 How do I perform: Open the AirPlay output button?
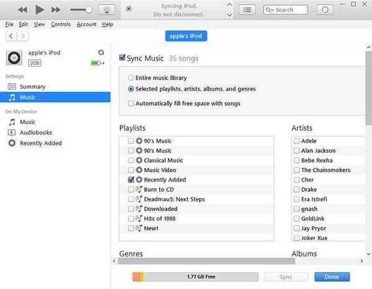(x=107, y=10)
